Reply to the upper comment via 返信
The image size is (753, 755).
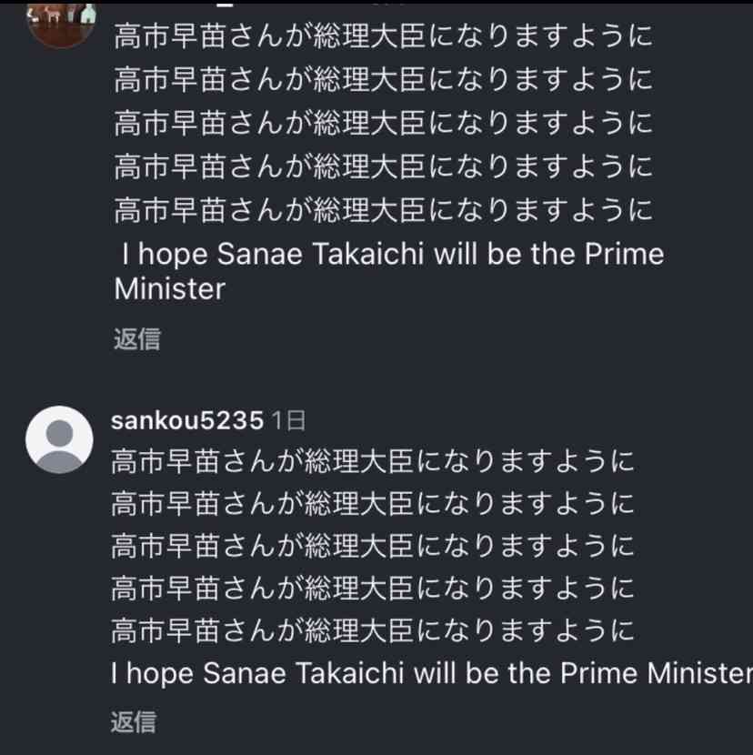pyautogui.click(x=137, y=338)
